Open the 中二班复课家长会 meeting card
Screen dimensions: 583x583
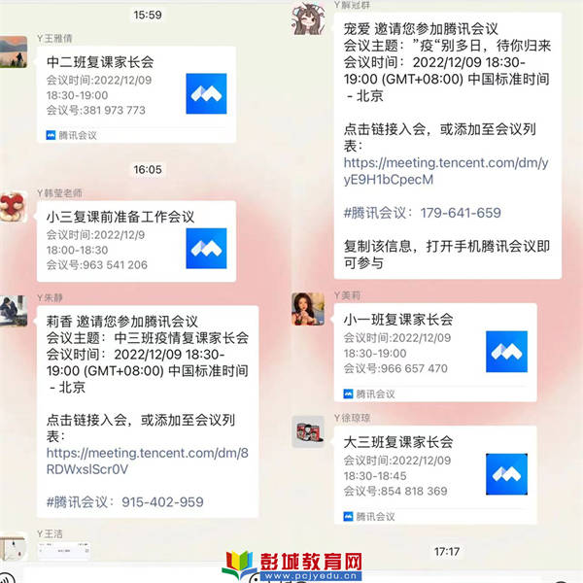coord(136,94)
